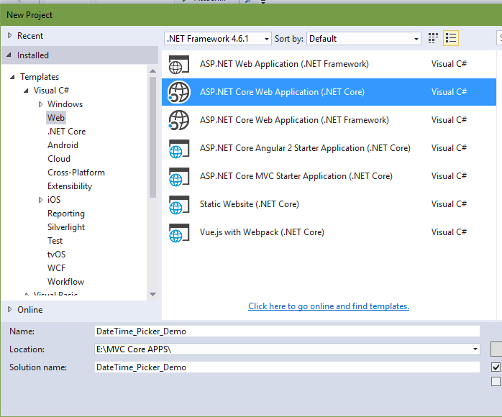This screenshot has width=502, height=417.
Task: Switch to medium icons list view
Action: coord(451,38)
